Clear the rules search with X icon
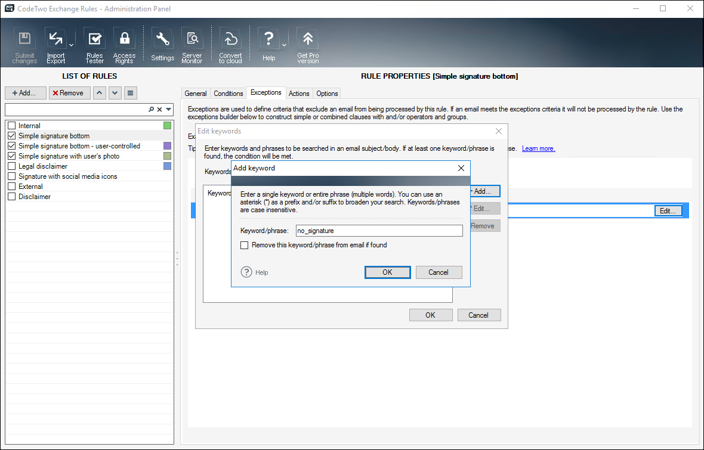 click(159, 110)
